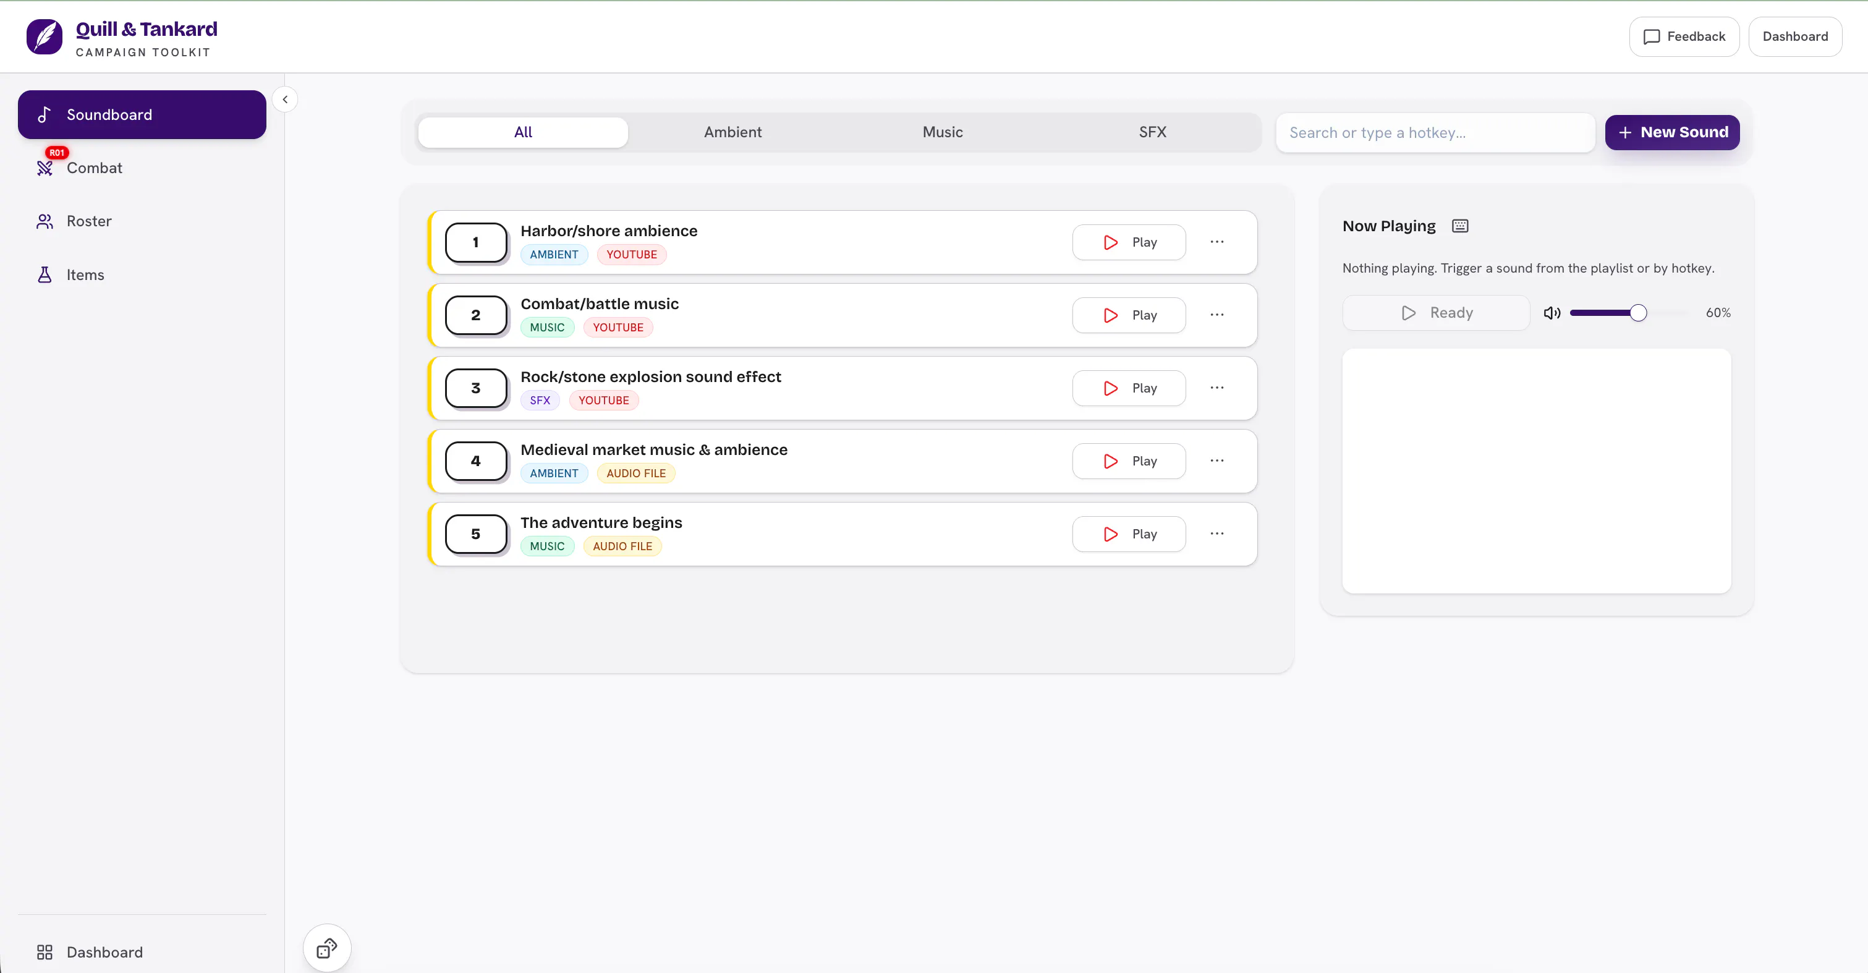Click hotkey 4 badge for Medieval market
The image size is (1868, 973).
click(476, 461)
